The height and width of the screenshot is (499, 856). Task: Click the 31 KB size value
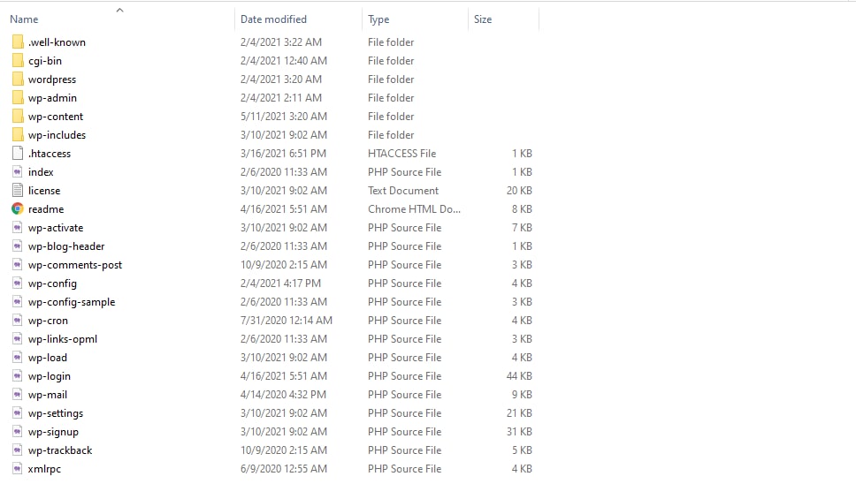519,432
